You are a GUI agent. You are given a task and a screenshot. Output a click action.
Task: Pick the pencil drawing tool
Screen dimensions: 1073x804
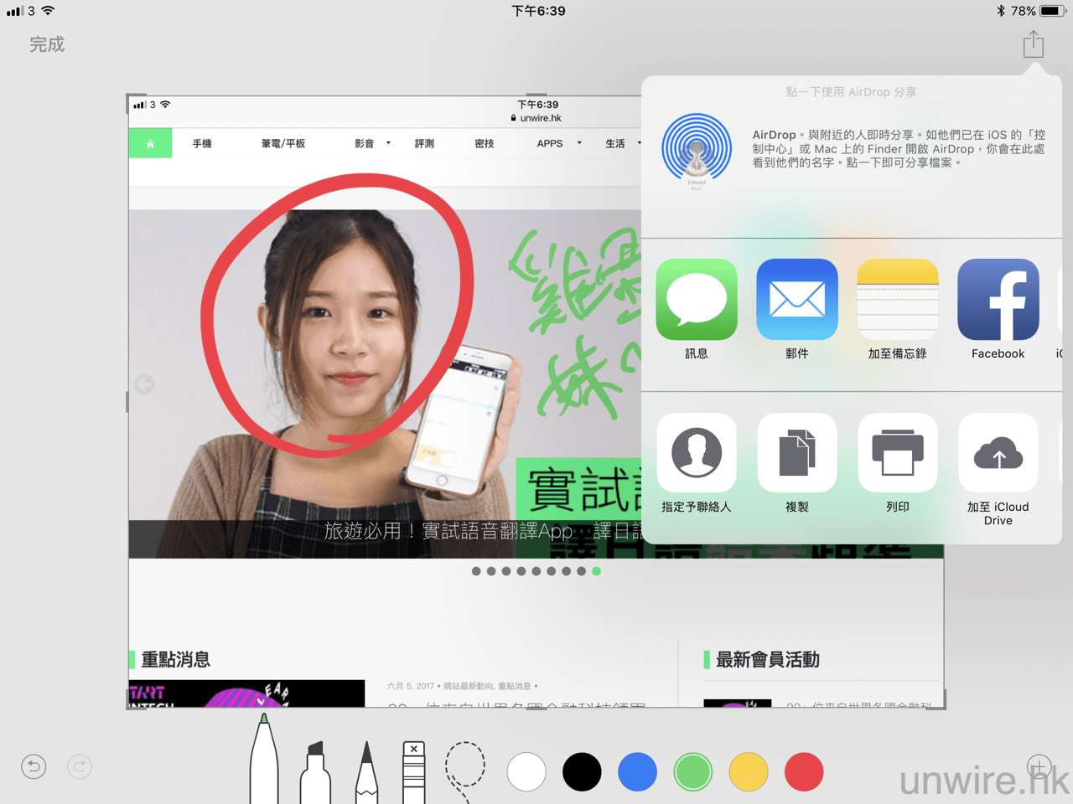click(x=366, y=772)
